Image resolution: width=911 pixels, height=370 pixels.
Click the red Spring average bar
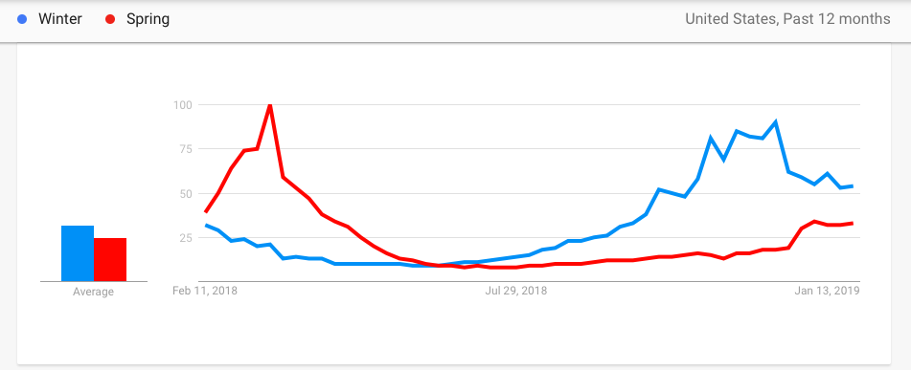coord(110,260)
